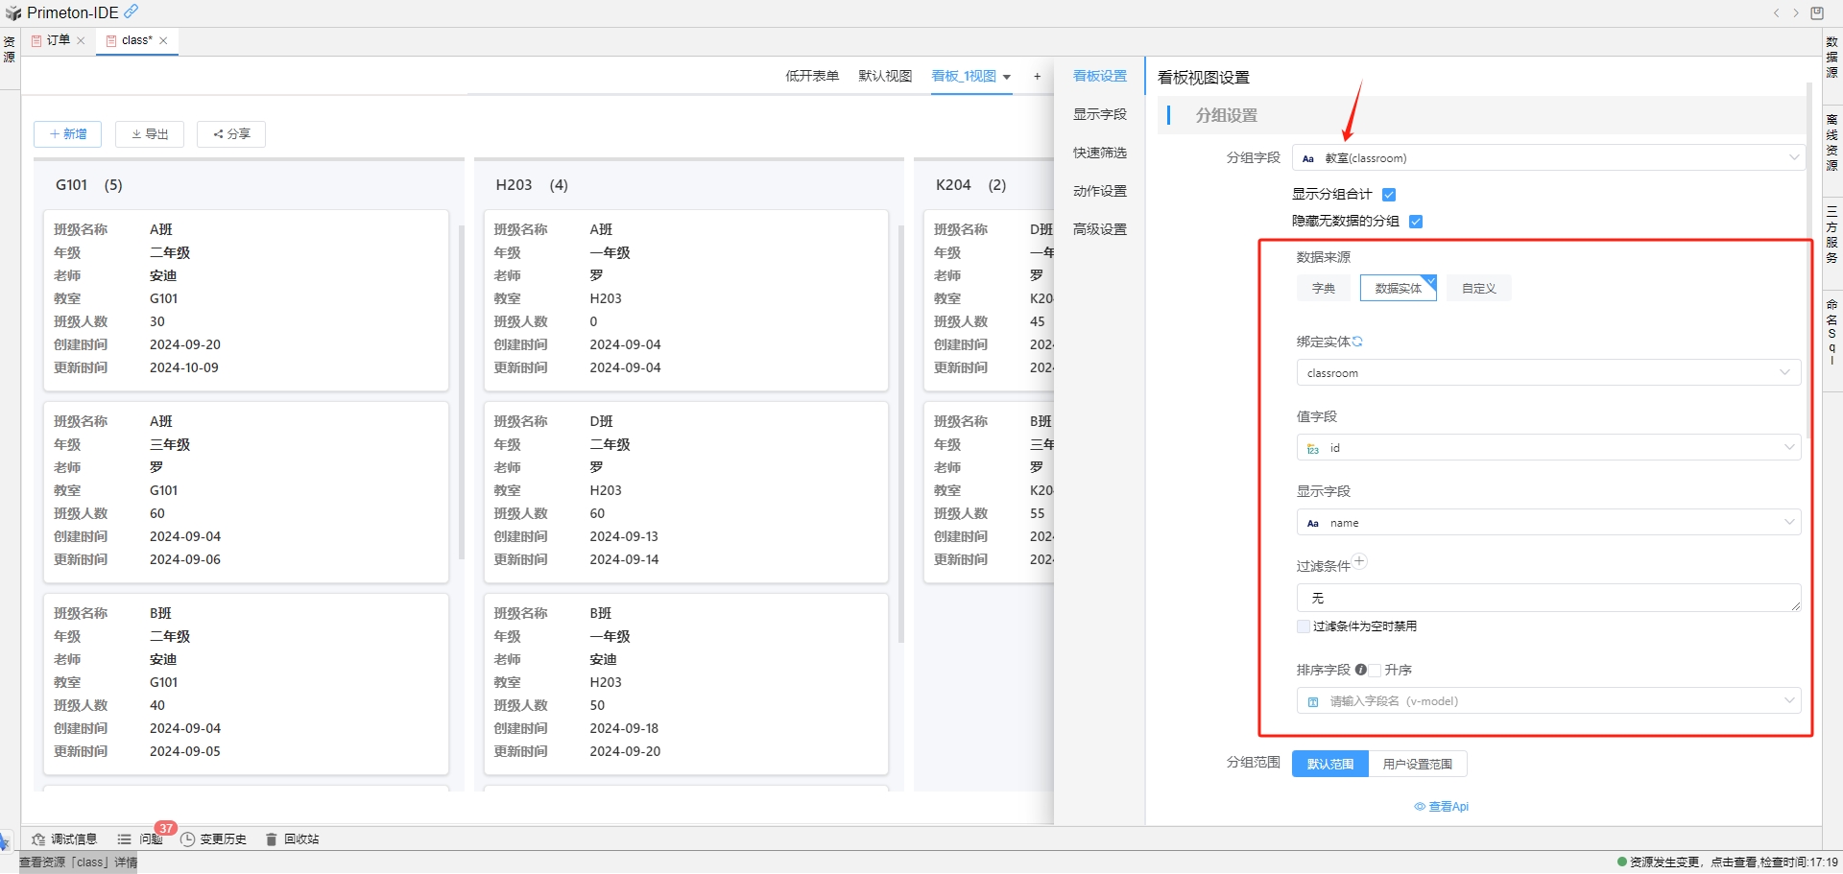Open the 默认视图 tab
Viewport: 1843px width, 874px height.
tap(884, 77)
